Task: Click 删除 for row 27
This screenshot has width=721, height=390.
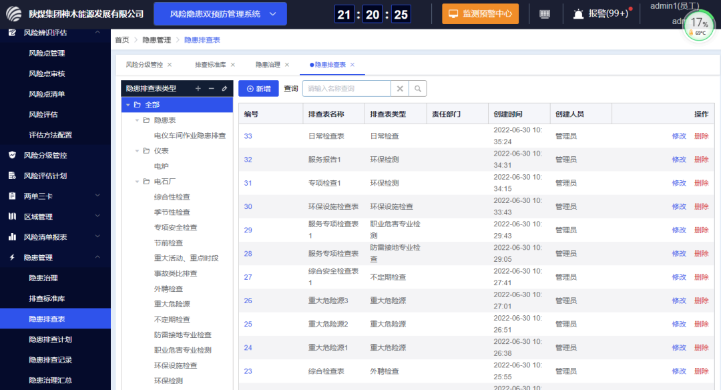Action: pyautogui.click(x=701, y=277)
